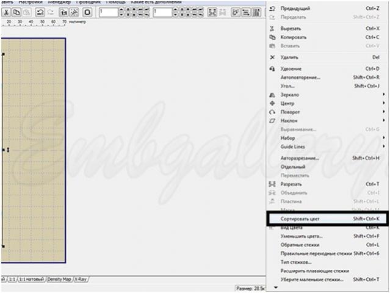Expand more menu items via bottom arrow
The image size is (390, 293).
[x=276, y=288]
